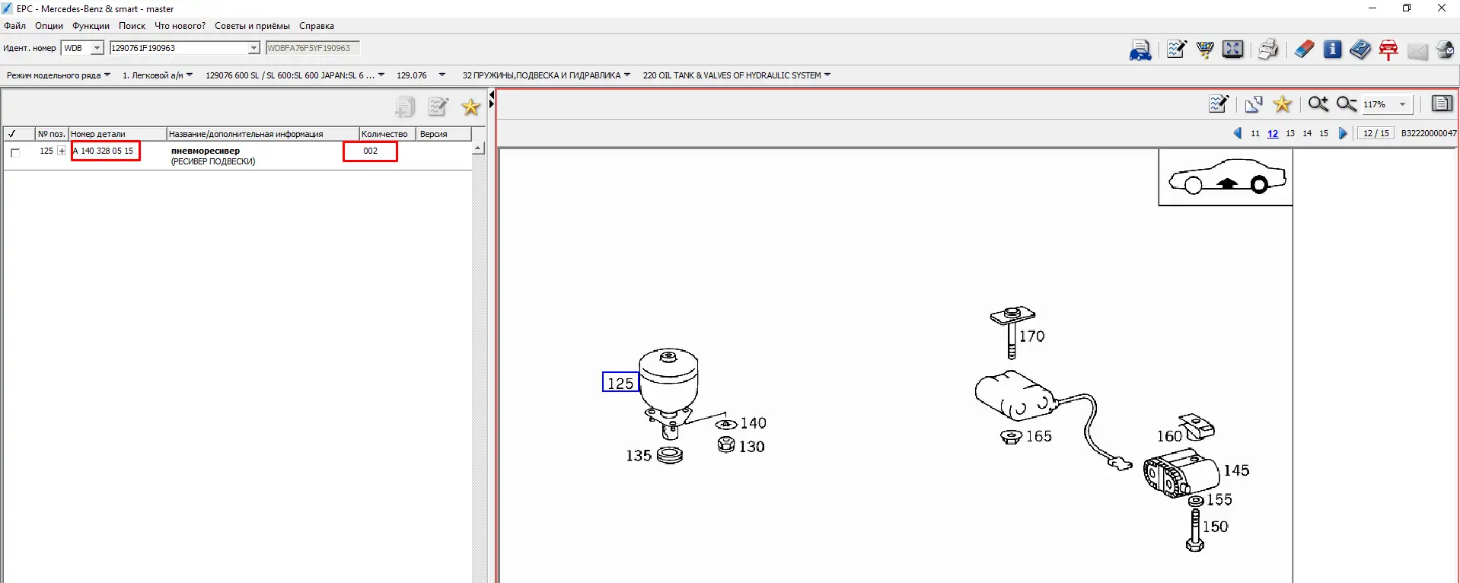1460x583 pixels.
Task: Click the 'Номер детали' column header
Action: click(118, 134)
